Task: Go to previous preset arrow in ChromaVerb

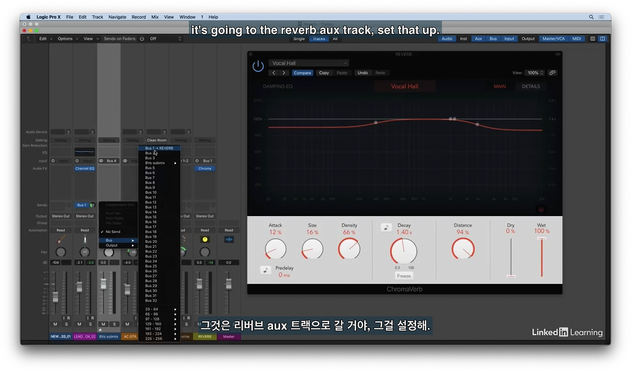Action: [274, 73]
